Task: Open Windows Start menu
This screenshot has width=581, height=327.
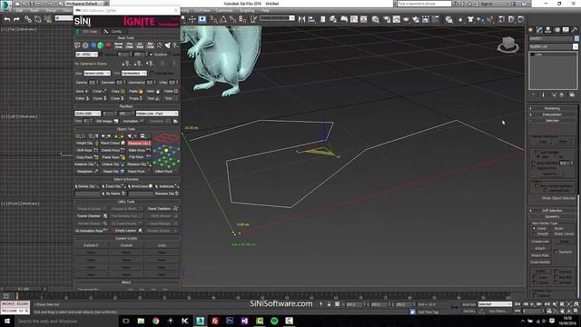Action: click(x=6, y=321)
